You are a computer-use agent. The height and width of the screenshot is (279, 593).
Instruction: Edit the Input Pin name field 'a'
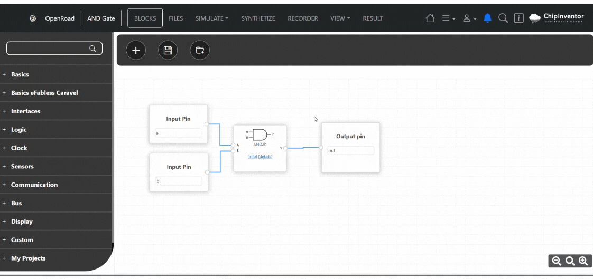[178, 133]
